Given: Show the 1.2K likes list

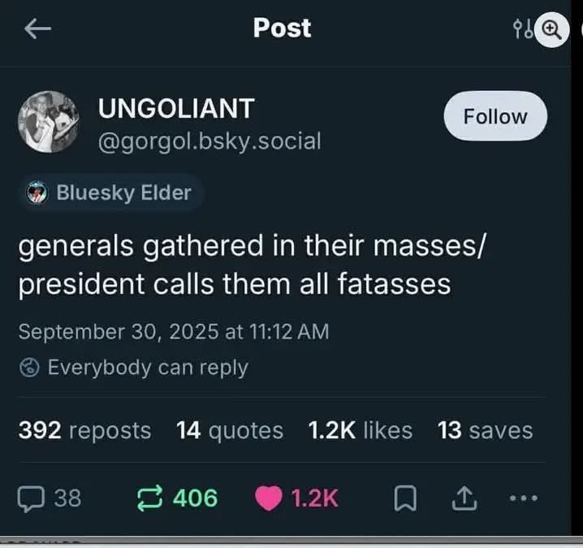Looking at the screenshot, I should pyautogui.click(x=361, y=430).
